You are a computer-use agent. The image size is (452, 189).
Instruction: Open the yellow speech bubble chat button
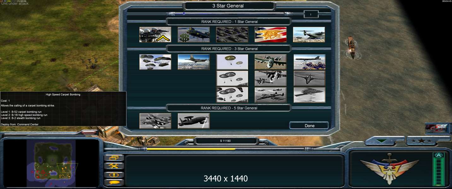coord(114,182)
